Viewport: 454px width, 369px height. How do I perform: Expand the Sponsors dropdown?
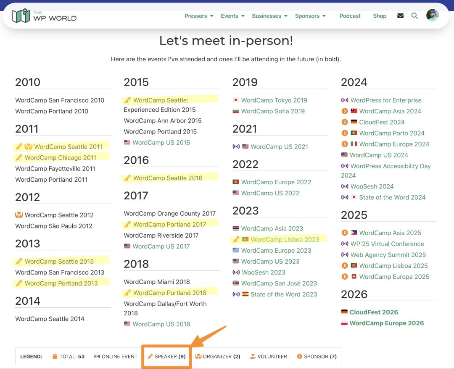click(307, 16)
